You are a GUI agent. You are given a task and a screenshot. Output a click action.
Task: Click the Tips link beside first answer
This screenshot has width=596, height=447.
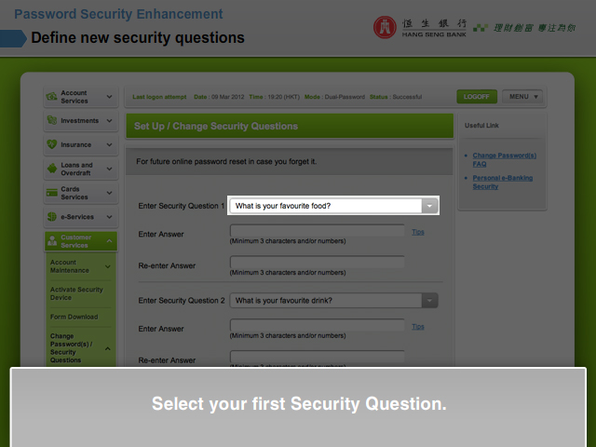pos(418,232)
